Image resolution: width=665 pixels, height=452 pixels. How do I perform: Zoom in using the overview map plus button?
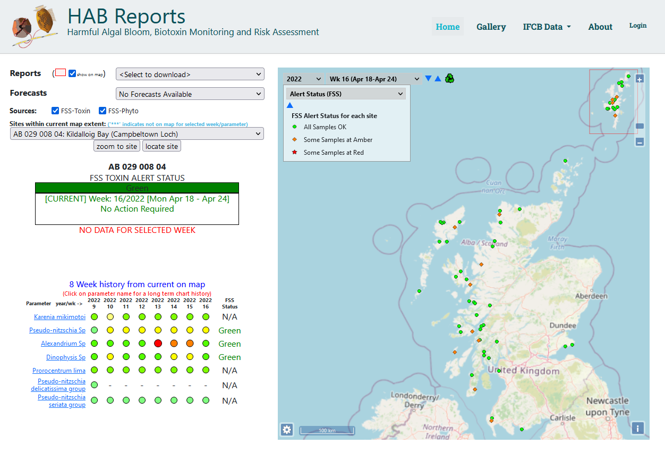pyautogui.click(x=640, y=79)
